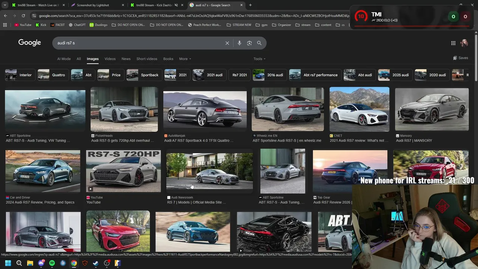Click the Chrome address bar URL
Image resolution: width=478 pixels, height=269 pixels.
coord(194,16)
